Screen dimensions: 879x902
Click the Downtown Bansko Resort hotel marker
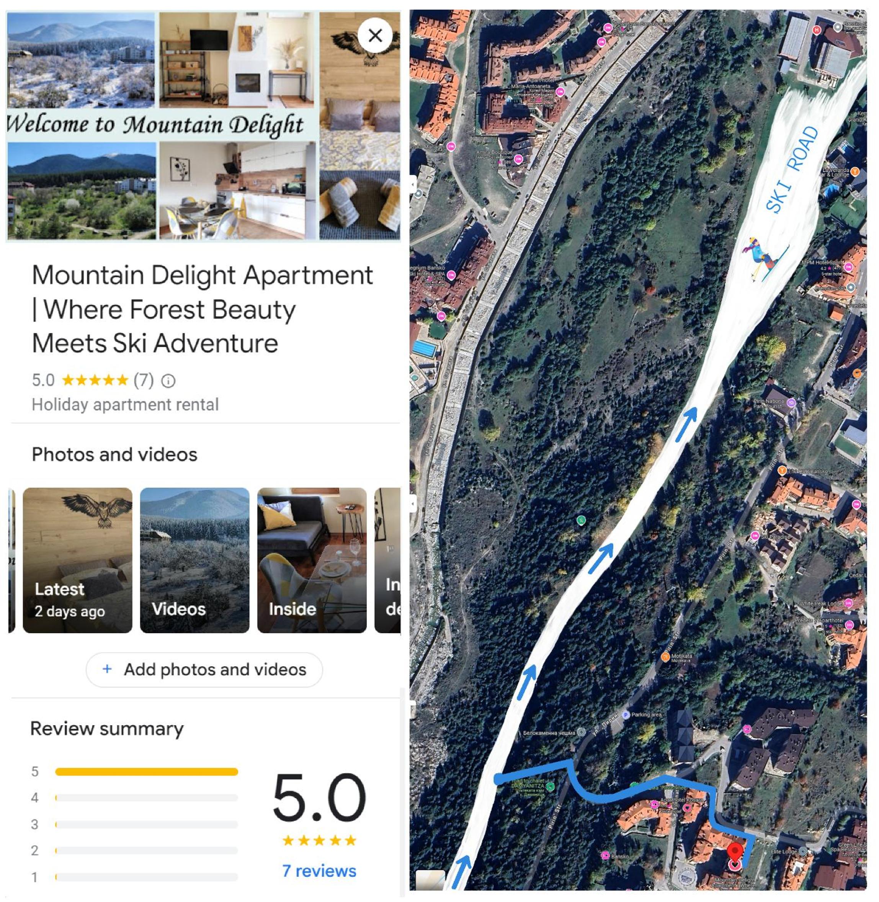click(x=608, y=28)
